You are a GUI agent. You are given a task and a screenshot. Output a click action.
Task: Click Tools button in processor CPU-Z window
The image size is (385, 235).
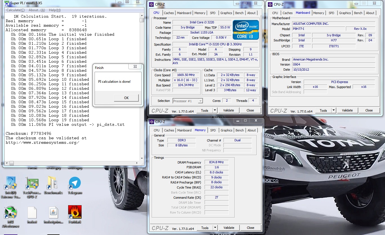205,110
